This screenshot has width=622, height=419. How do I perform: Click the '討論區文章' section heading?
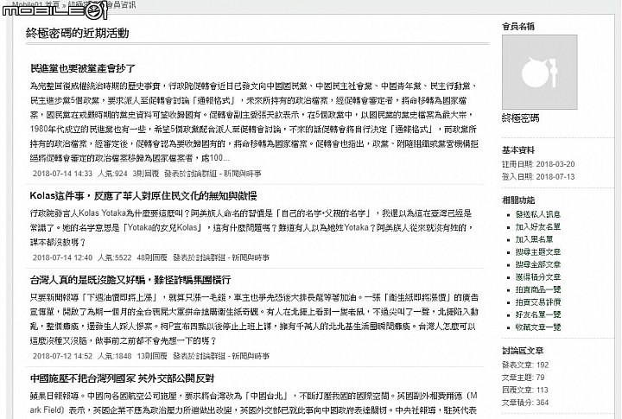(523, 351)
